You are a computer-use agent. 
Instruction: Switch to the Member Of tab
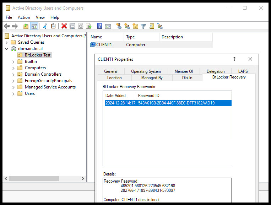click(184, 71)
